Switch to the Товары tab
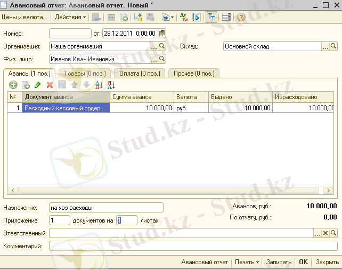 point(84,73)
